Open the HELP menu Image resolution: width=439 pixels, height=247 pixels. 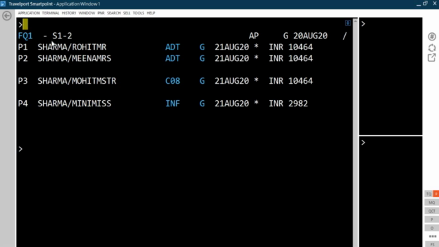(151, 13)
